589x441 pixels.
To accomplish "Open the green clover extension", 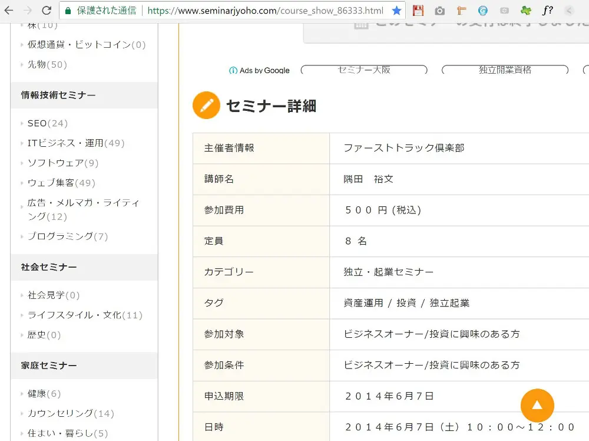I will click(525, 11).
